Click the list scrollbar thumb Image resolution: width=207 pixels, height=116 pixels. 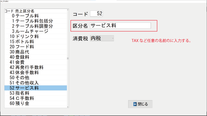(x=68, y=58)
